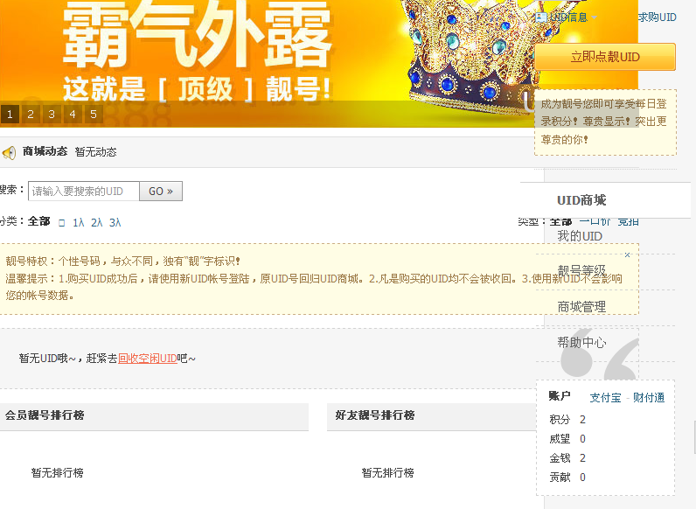
Task: Open 我的UID in the sidebar
Action: pyautogui.click(x=580, y=236)
